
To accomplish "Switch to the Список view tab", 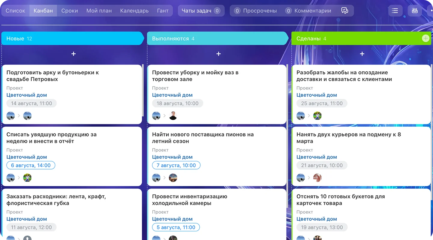I will coord(15,11).
